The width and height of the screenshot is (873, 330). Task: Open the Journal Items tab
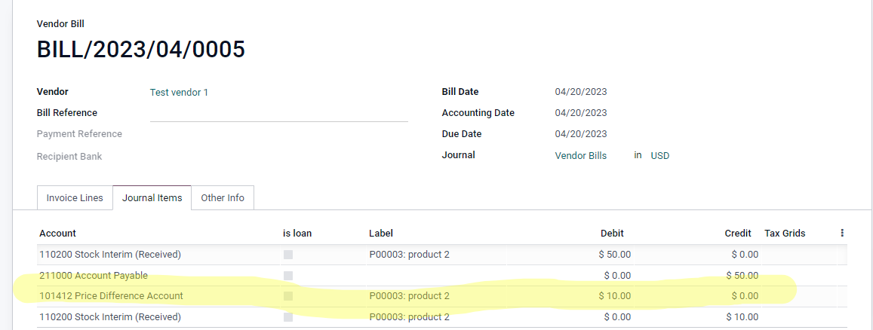(152, 198)
